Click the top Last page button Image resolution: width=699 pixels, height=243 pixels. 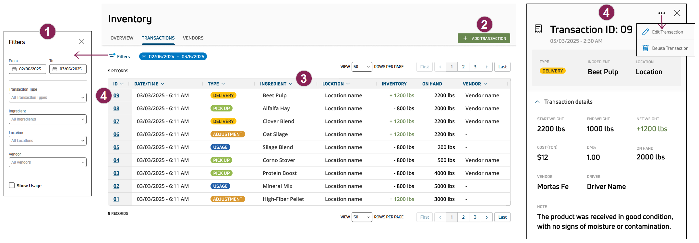(x=502, y=67)
